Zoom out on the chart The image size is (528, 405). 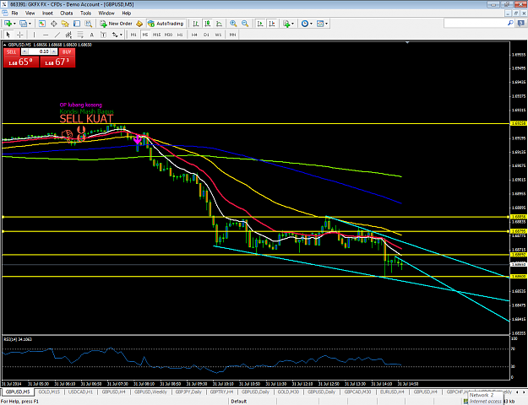[x=245, y=24]
